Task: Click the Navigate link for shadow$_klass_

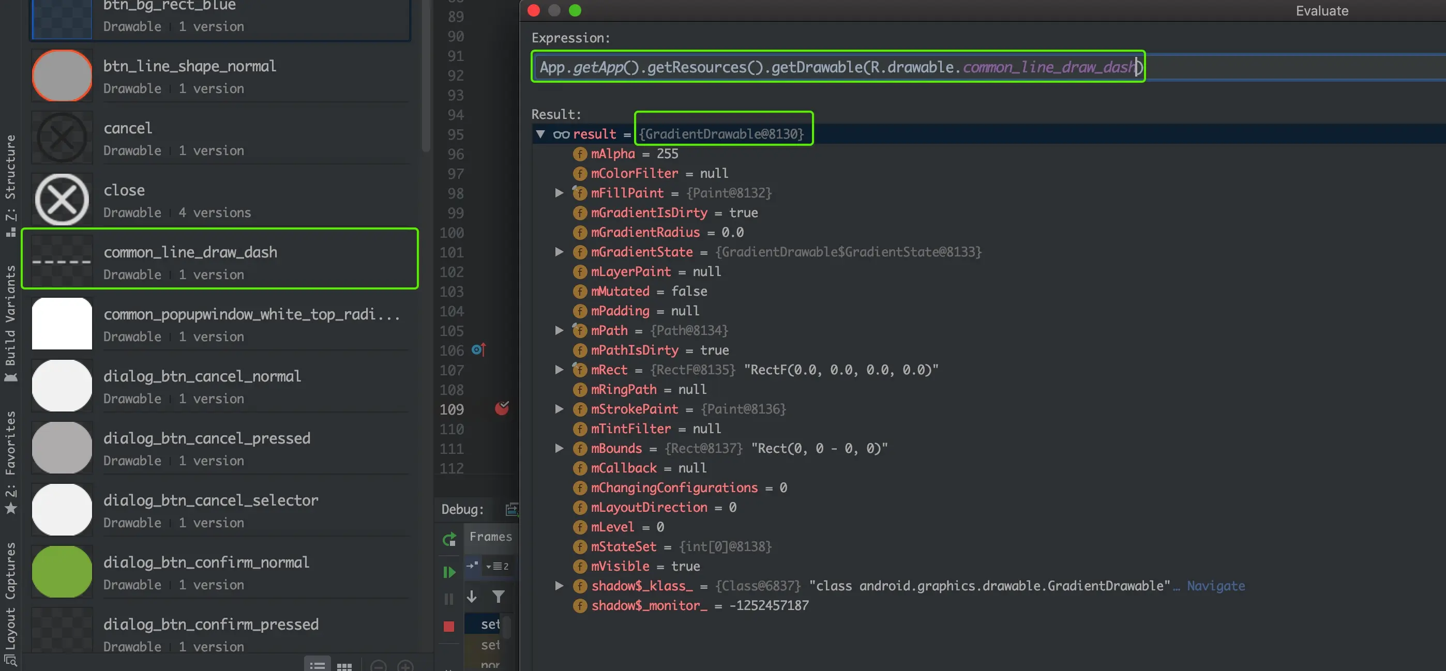Action: pyautogui.click(x=1215, y=586)
